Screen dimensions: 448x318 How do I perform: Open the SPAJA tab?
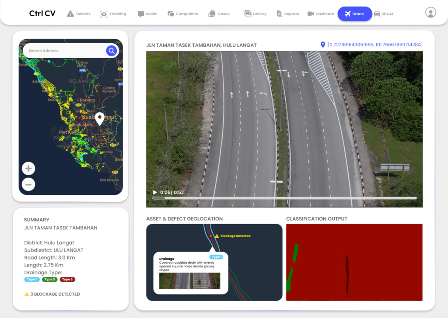pos(384,14)
